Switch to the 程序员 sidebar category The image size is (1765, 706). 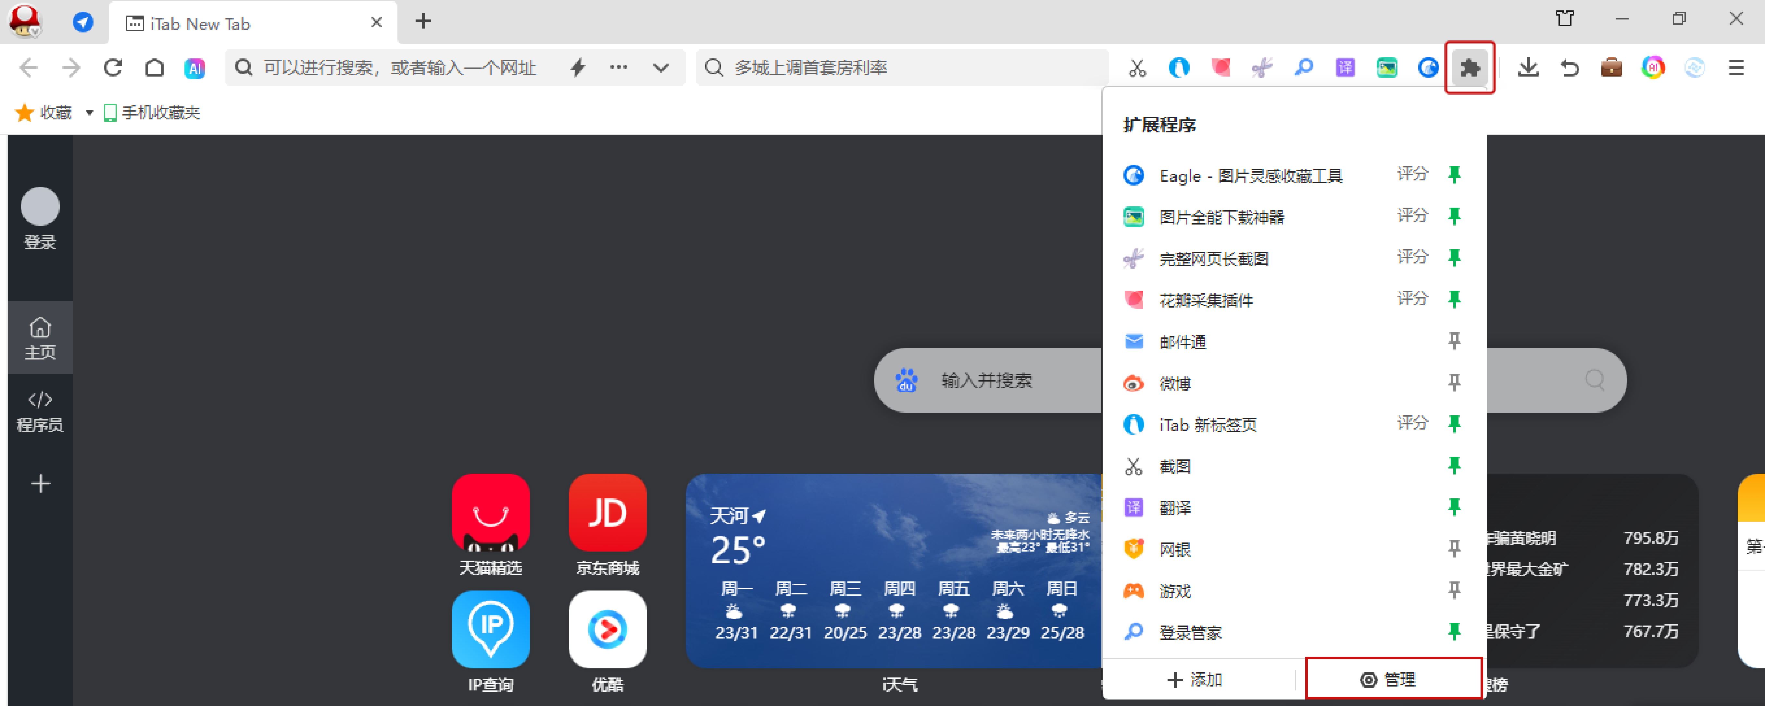pos(40,411)
